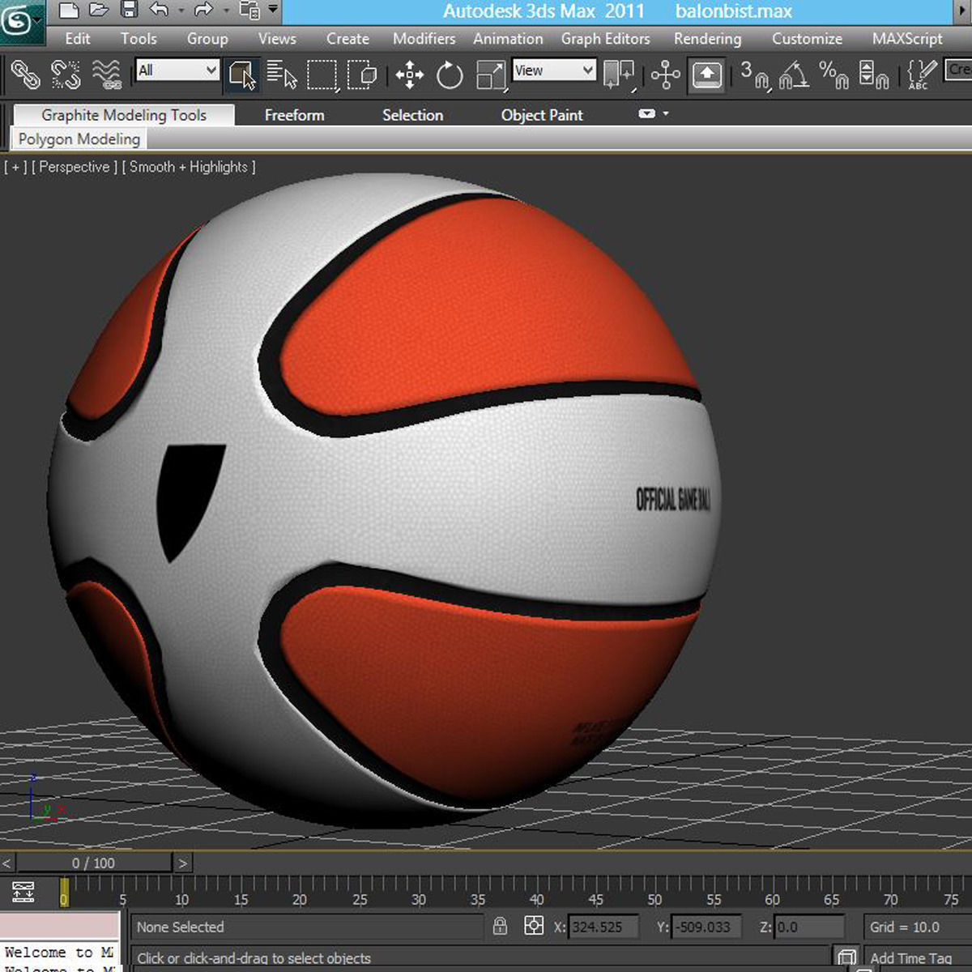
Task: Click the Redo arrow icon
Action: pos(203,11)
